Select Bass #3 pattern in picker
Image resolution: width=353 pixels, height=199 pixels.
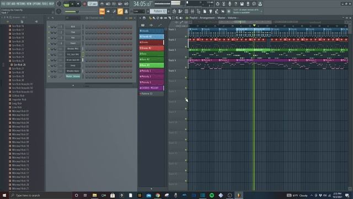coord(152,65)
